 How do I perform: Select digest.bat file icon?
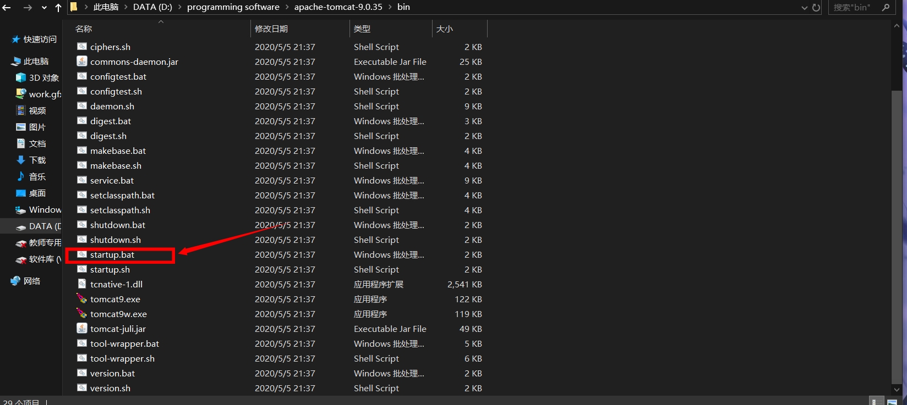point(82,121)
